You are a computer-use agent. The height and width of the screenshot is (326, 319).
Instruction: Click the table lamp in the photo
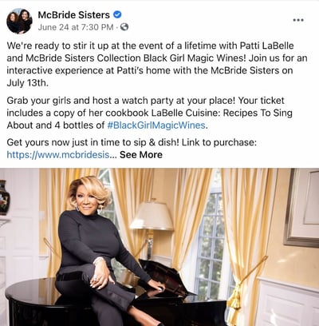point(152,227)
